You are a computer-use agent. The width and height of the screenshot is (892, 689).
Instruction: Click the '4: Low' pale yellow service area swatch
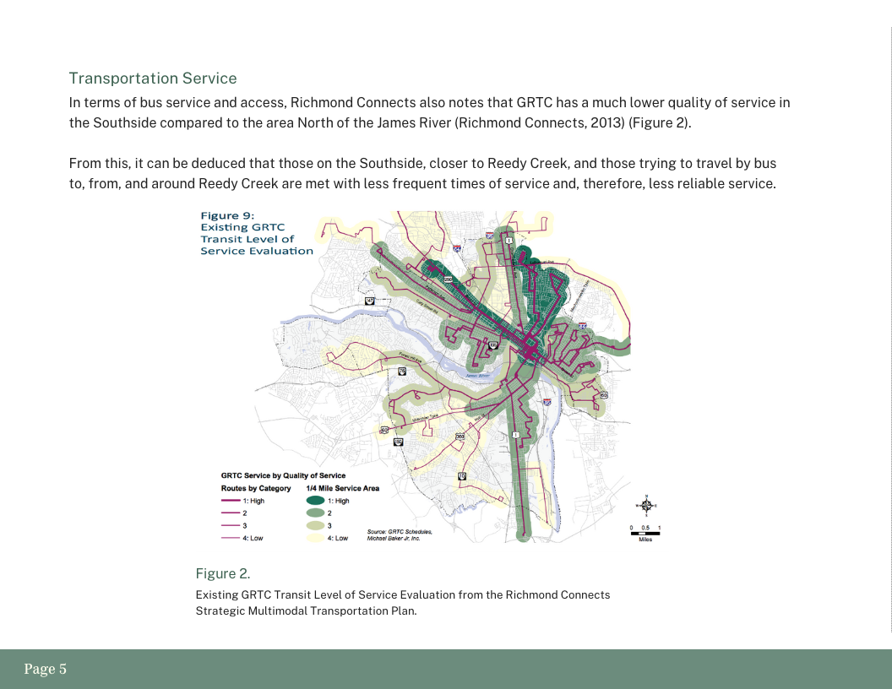point(315,538)
